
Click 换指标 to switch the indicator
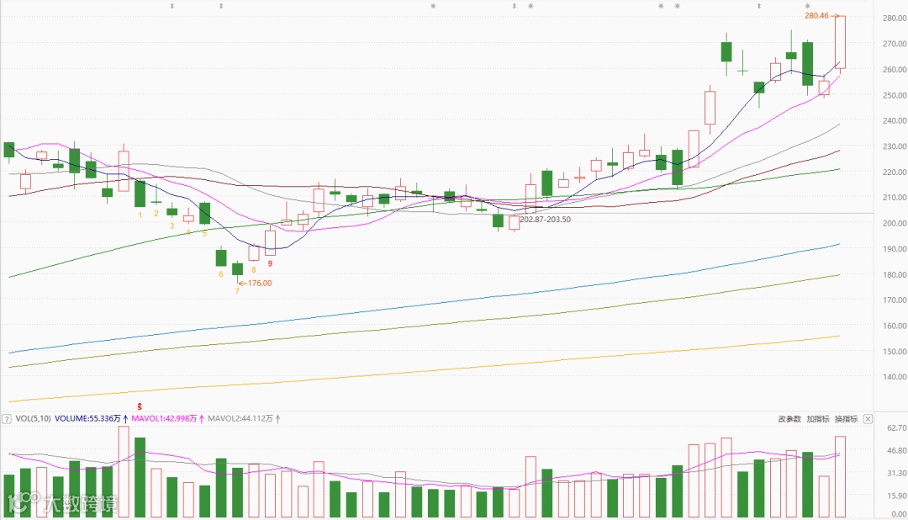click(x=846, y=418)
